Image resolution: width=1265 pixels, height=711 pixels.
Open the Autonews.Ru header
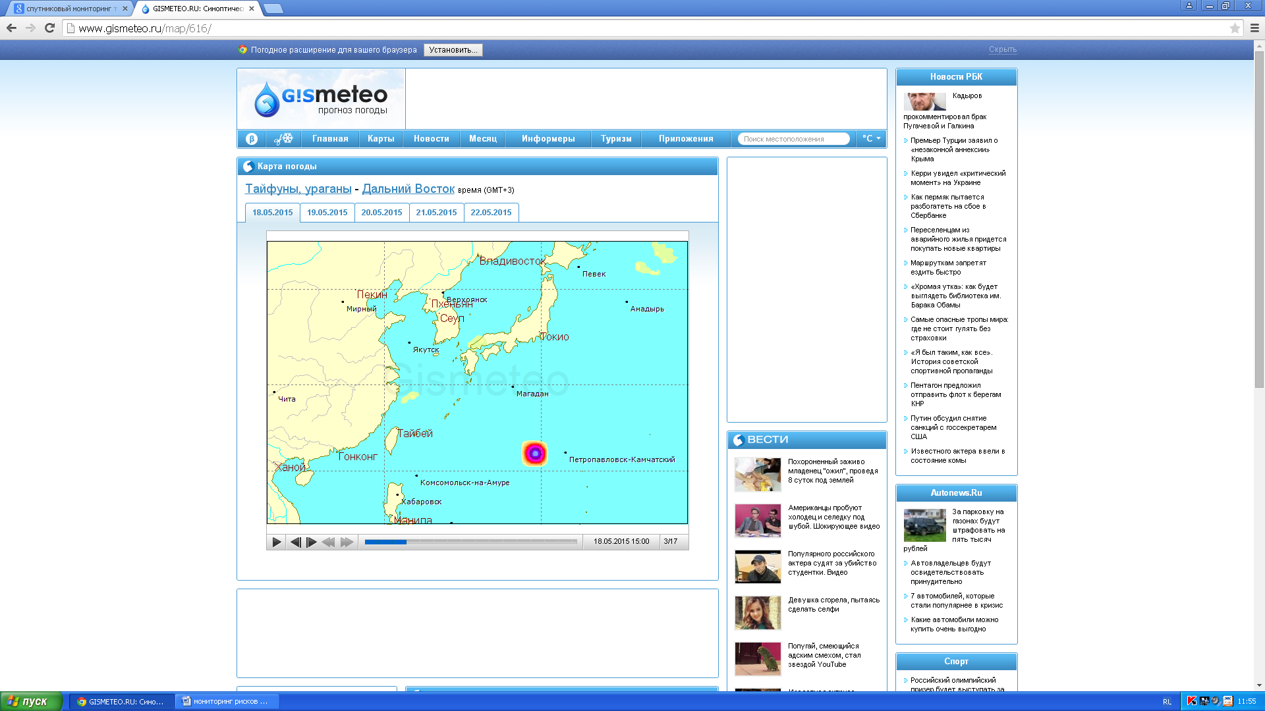pos(956,493)
